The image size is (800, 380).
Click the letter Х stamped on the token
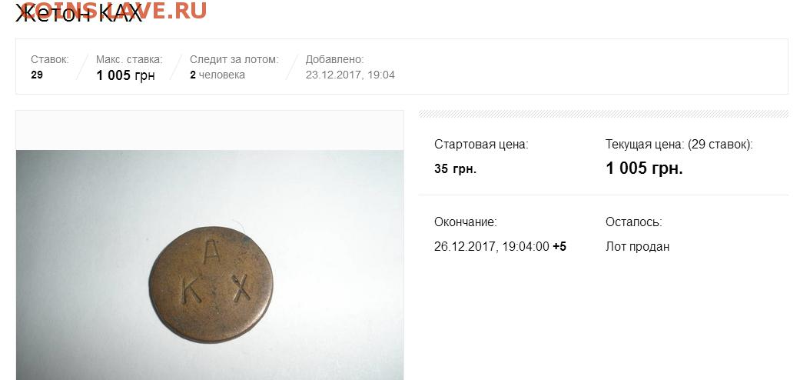click(241, 287)
